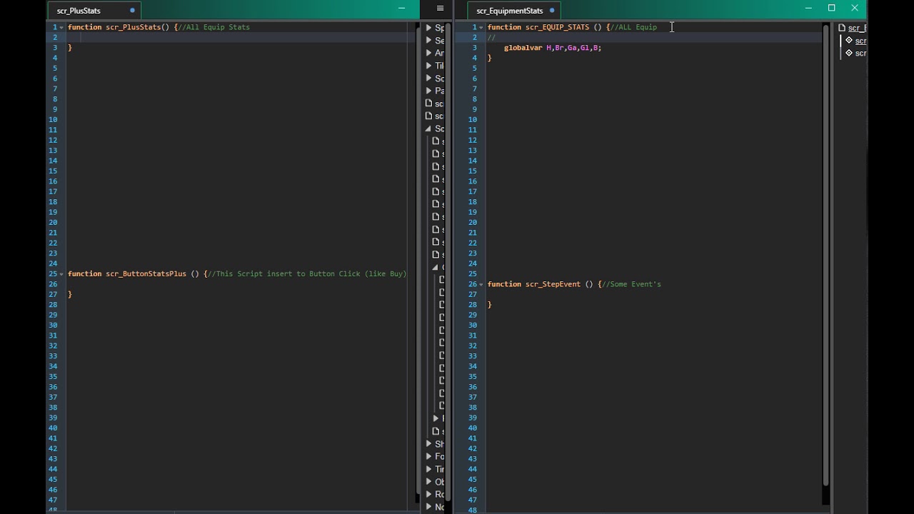
Task: Select first function diamond icon in outline panel
Action: pyautogui.click(x=849, y=40)
